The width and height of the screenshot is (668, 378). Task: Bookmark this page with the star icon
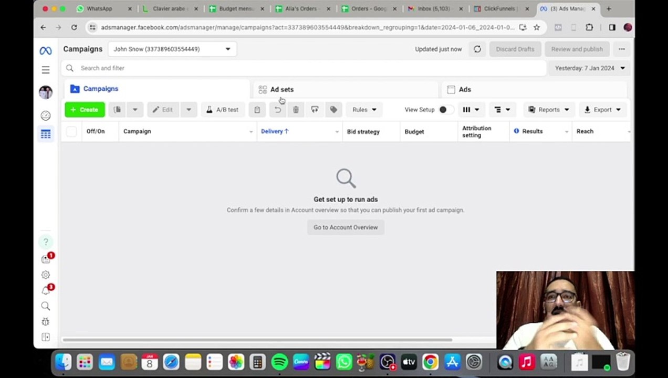[x=536, y=27]
